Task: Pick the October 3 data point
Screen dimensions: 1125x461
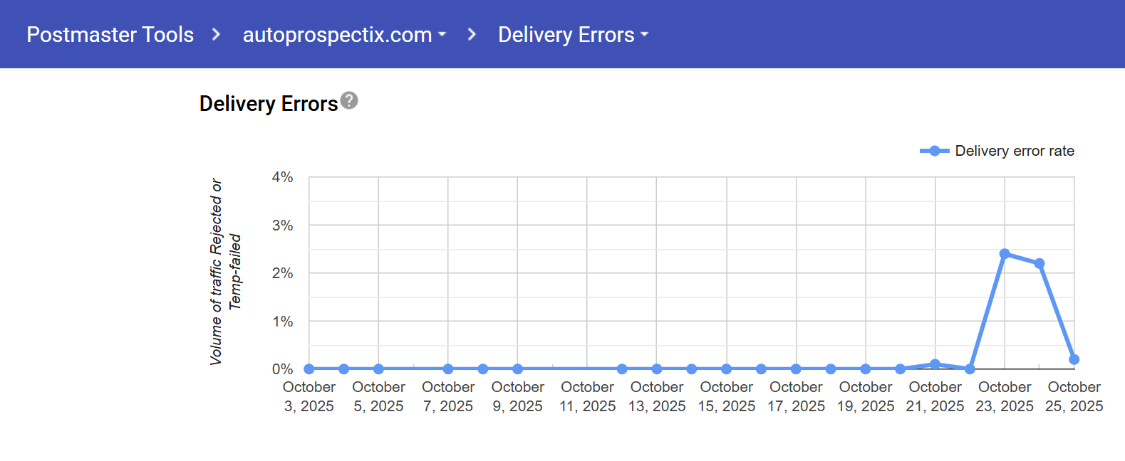Action: click(x=309, y=369)
